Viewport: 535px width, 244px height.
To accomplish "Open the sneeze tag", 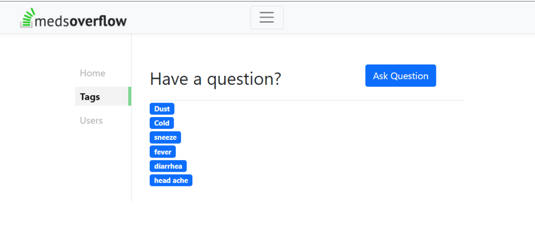I will 166,137.
